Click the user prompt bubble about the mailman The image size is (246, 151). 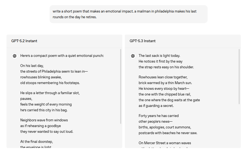(x=128, y=14)
